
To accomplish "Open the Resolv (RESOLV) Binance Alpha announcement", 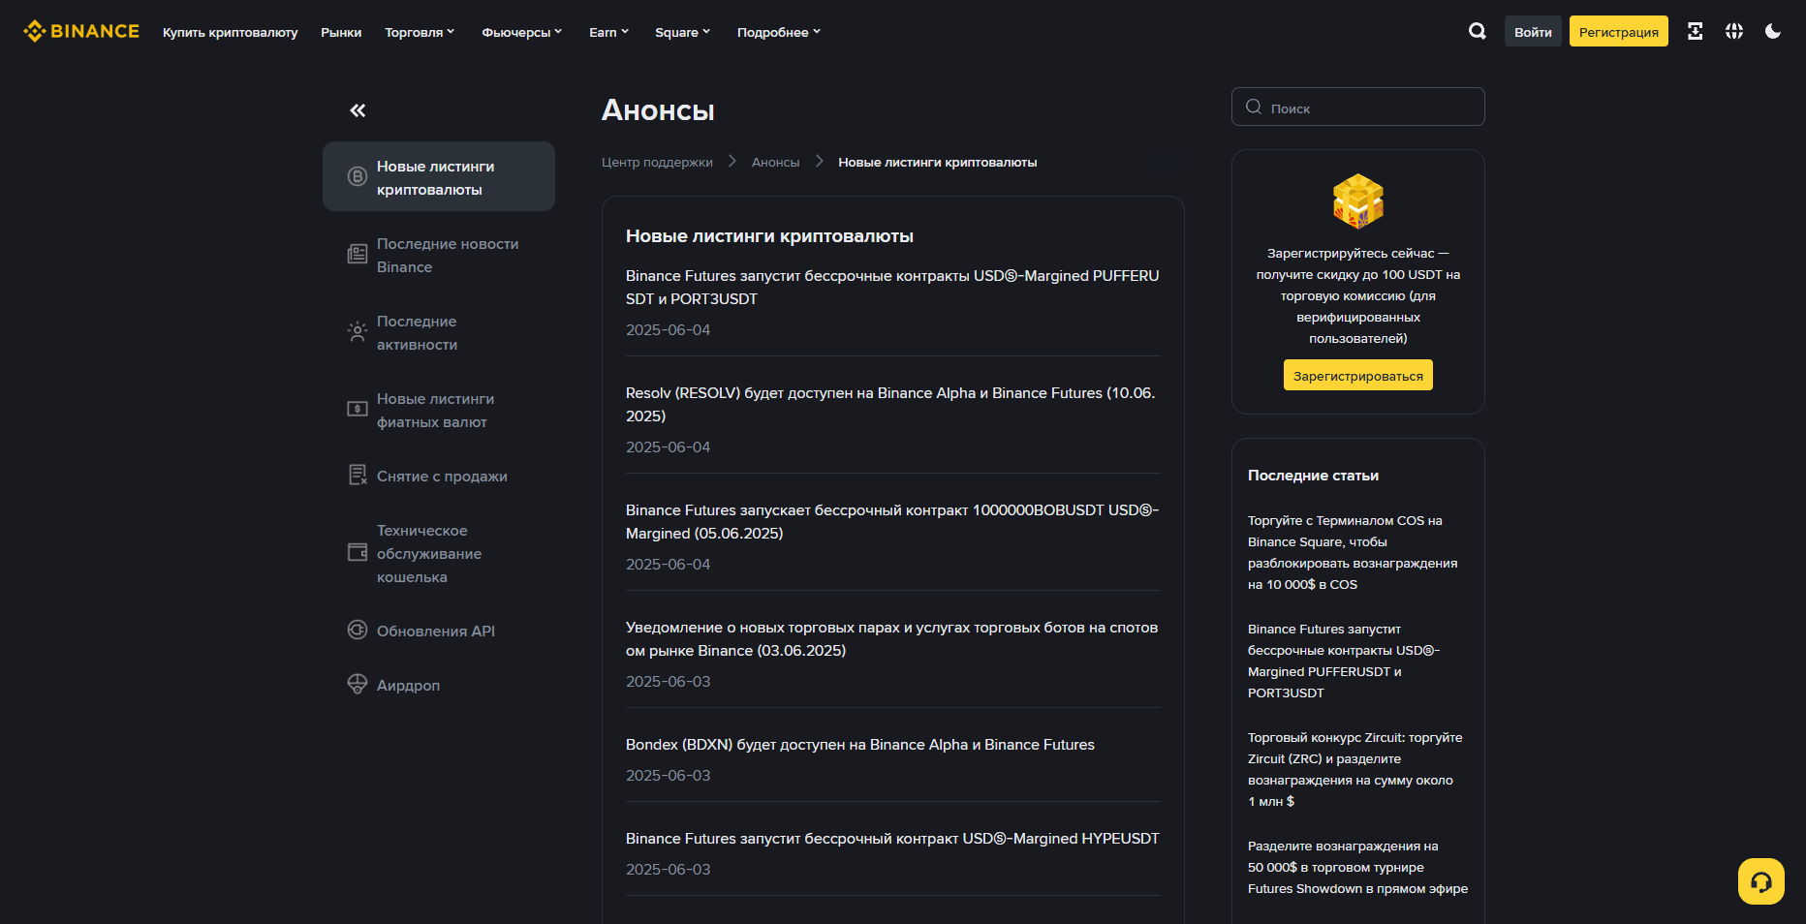I will [x=892, y=404].
